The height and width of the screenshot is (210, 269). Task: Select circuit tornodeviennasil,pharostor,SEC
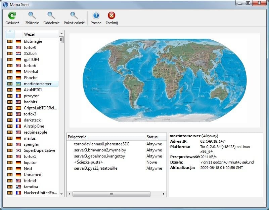click(x=101, y=144)
